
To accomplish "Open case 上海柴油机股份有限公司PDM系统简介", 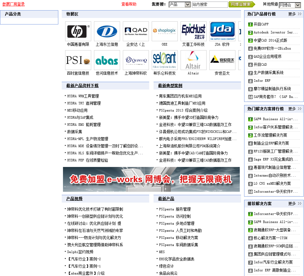I will (190, 146).
